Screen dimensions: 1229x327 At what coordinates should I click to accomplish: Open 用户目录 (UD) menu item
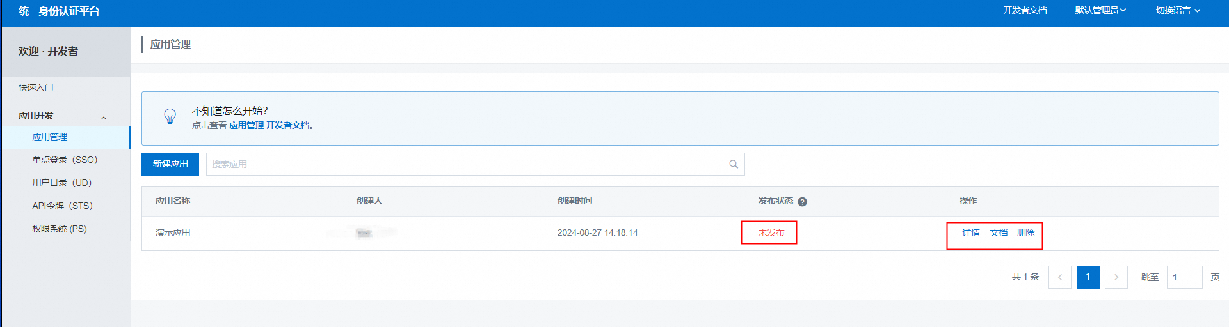tap(61, 183)
